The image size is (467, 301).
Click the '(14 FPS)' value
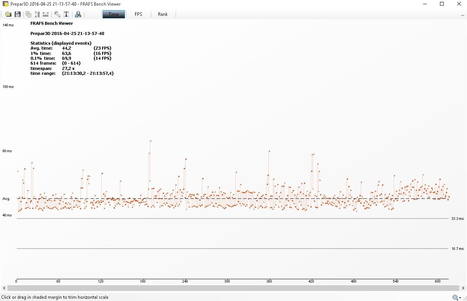click(x=102, y=58)
